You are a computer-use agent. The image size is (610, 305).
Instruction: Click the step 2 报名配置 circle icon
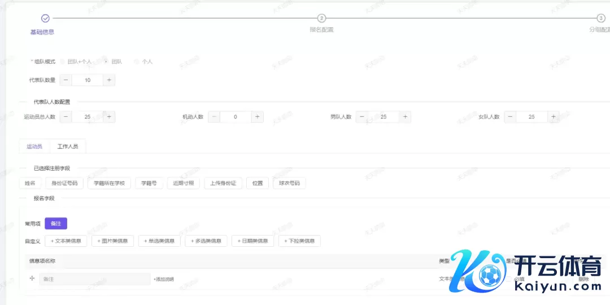[321, 19]
